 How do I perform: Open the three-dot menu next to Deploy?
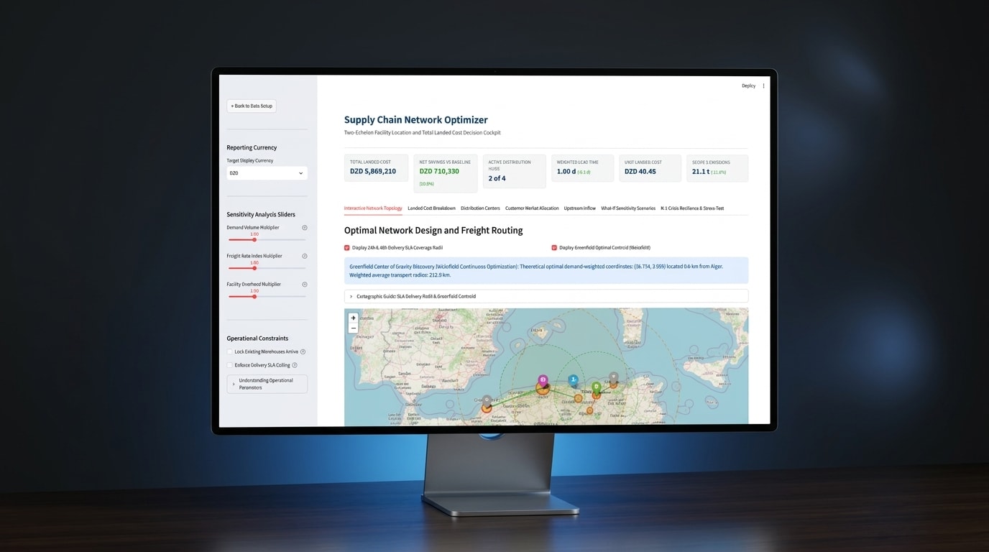(763, 86)
